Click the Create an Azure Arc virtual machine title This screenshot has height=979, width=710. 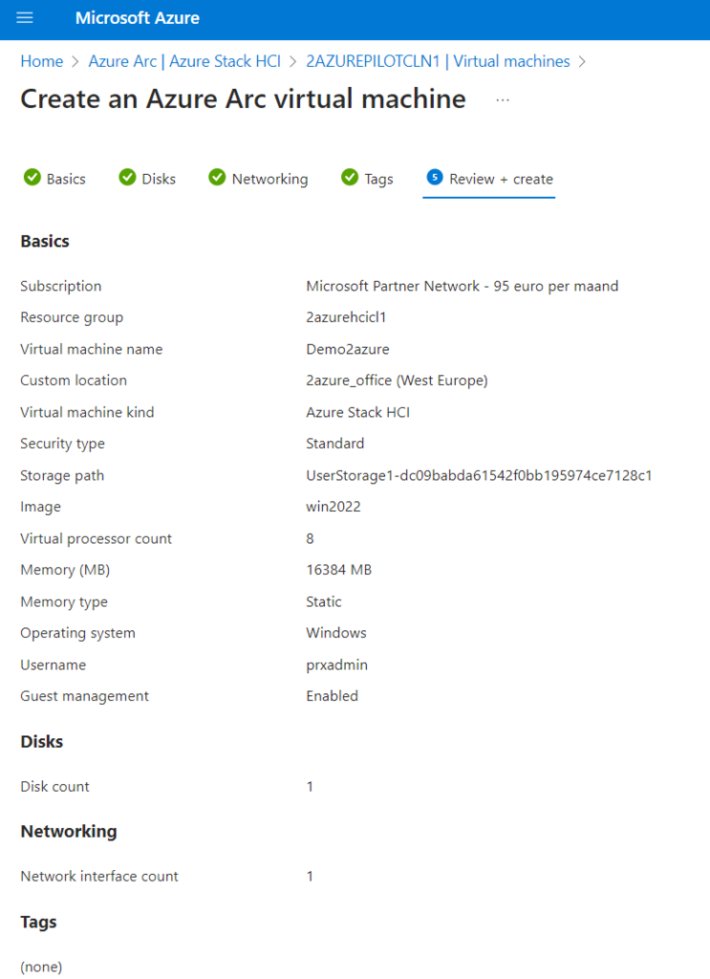[244, 99]
